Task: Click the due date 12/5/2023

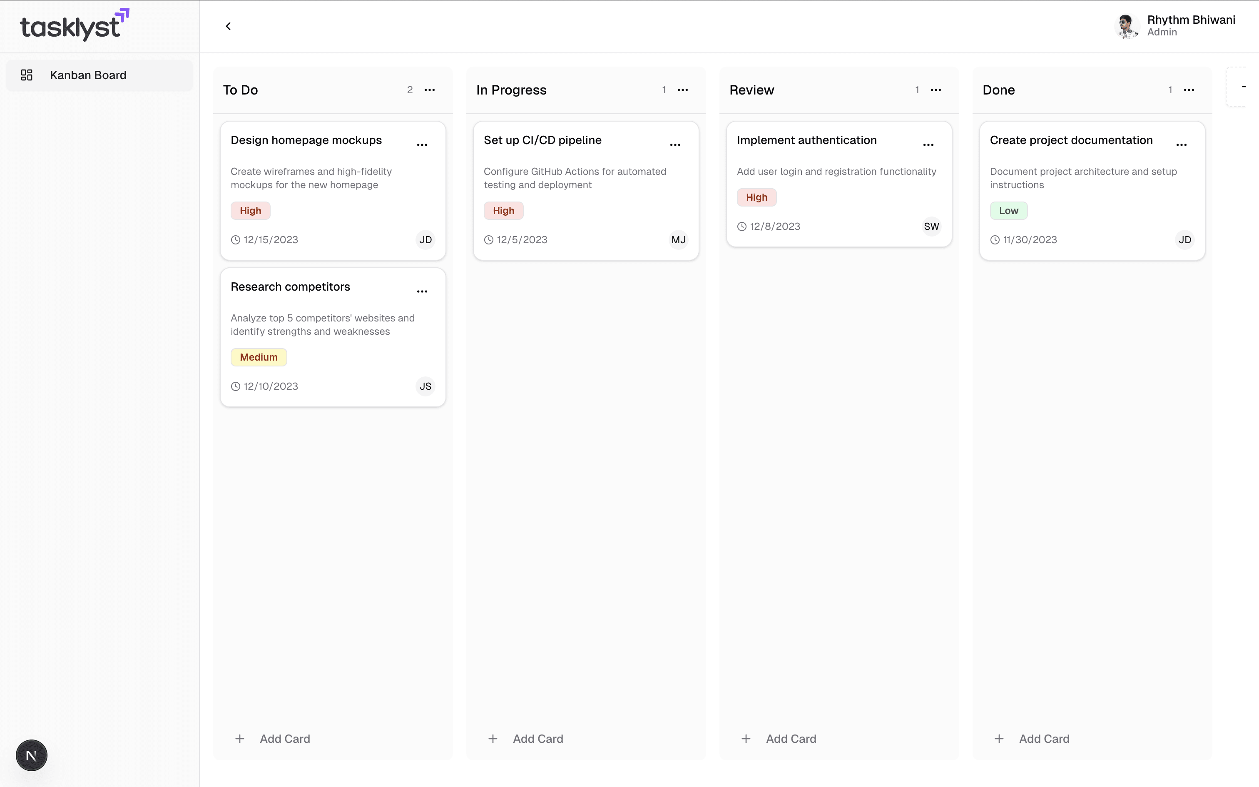Action: click(522, 240)
